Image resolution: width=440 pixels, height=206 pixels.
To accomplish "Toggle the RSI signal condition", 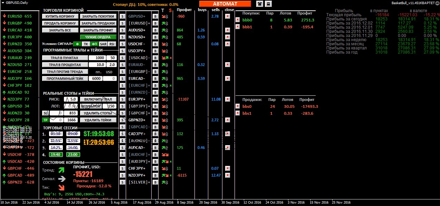I will [x=112, y=44].
